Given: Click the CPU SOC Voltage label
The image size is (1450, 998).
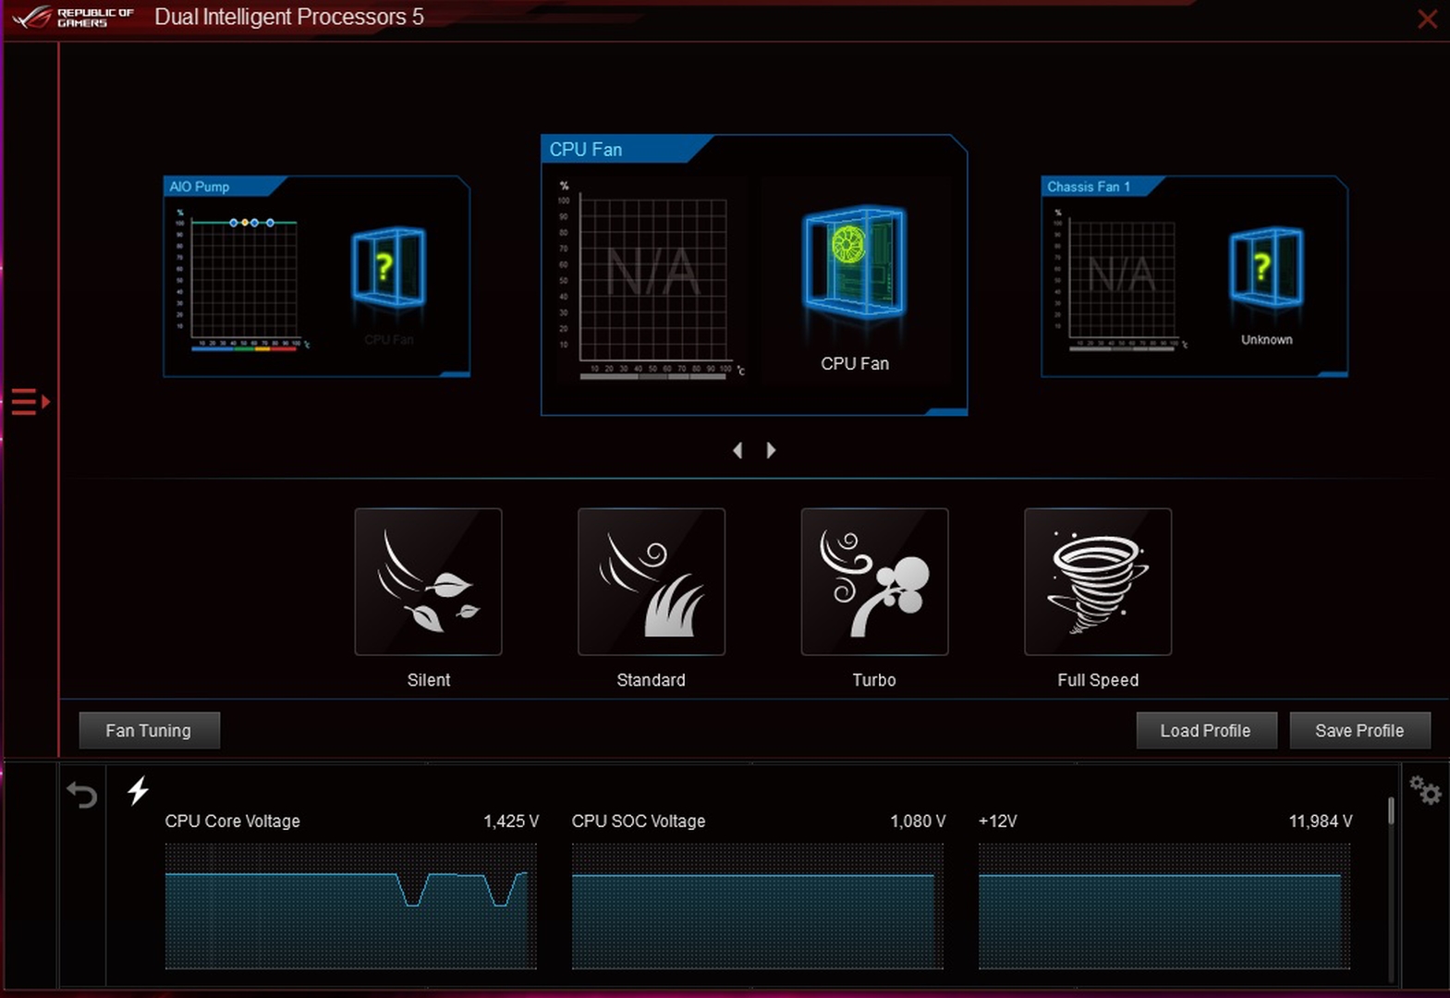Looking at the screenshot, I should pos(639,821).
